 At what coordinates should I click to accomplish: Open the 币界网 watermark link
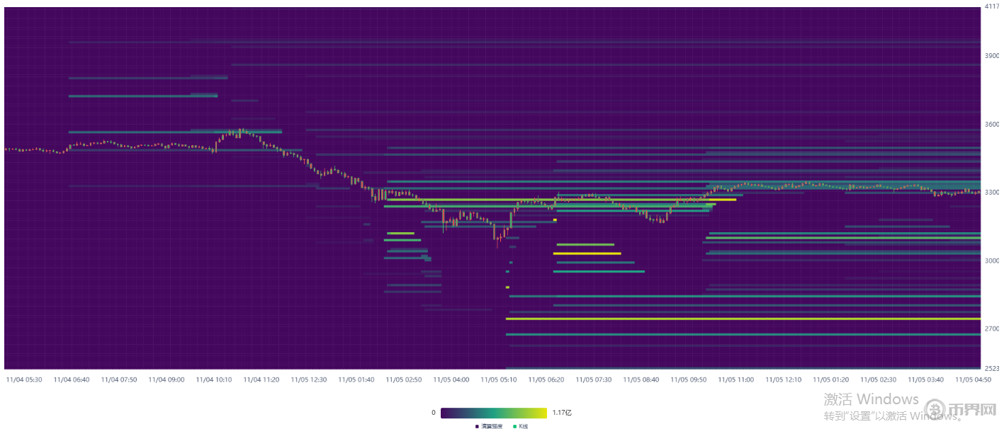[972, 411]
